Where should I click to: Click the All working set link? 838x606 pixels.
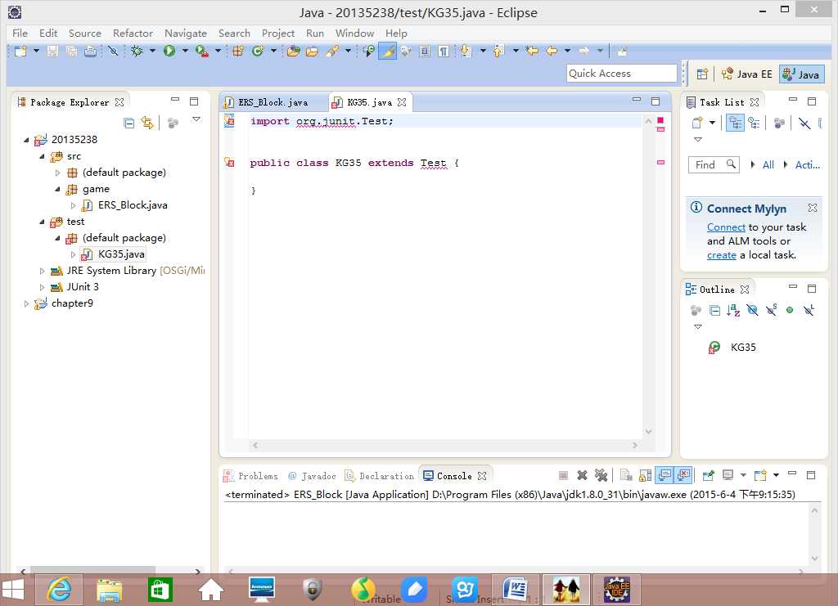tap(768, 164)
